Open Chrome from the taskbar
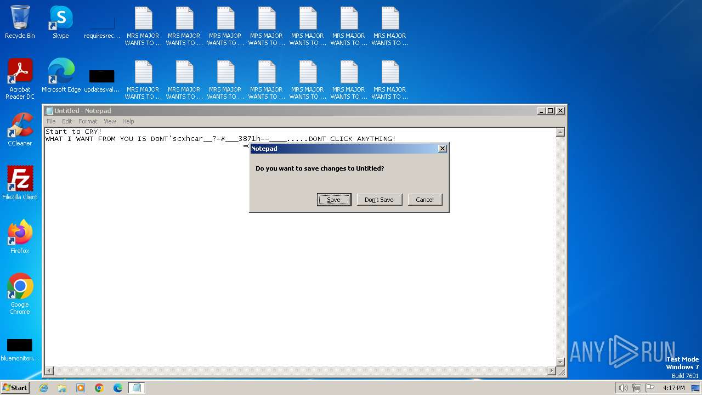This screenshot has height=395, width=702. tap(99, 388)
